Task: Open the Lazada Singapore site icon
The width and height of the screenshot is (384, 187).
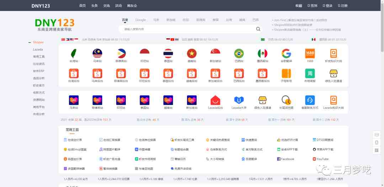Action: pos(192,100)
